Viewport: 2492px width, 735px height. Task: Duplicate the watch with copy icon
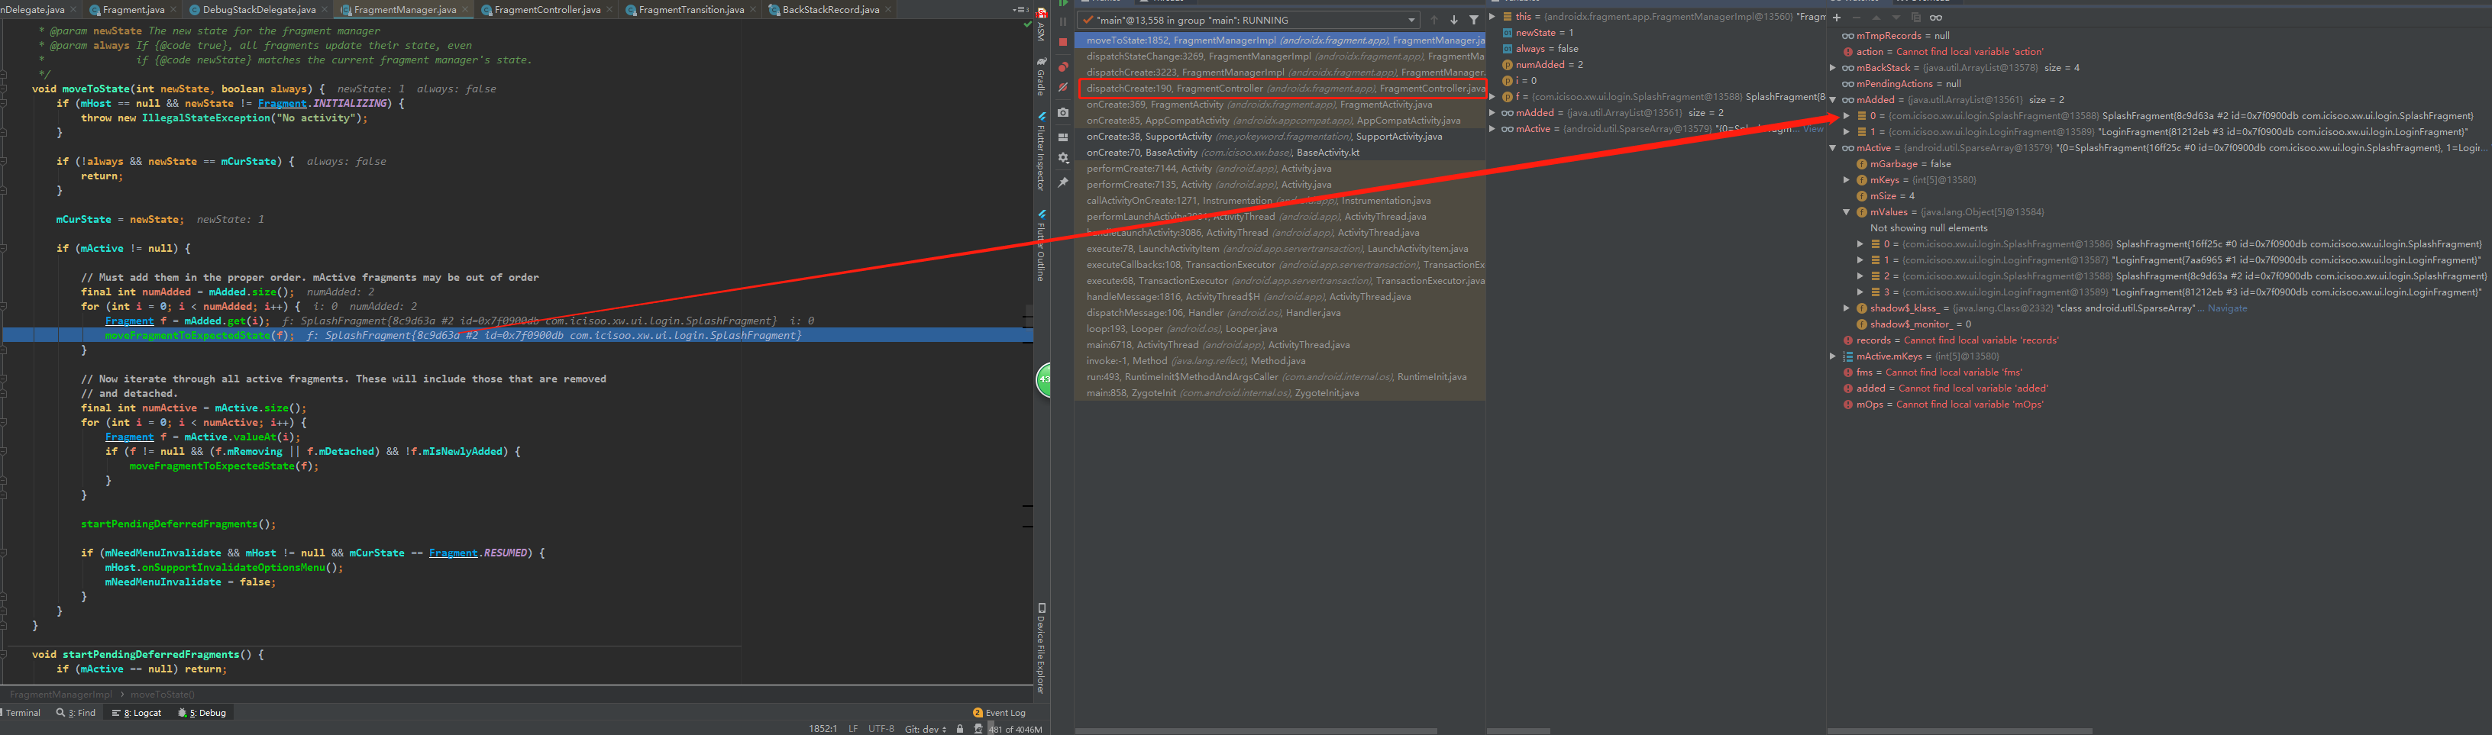[x=1916, y=18]
